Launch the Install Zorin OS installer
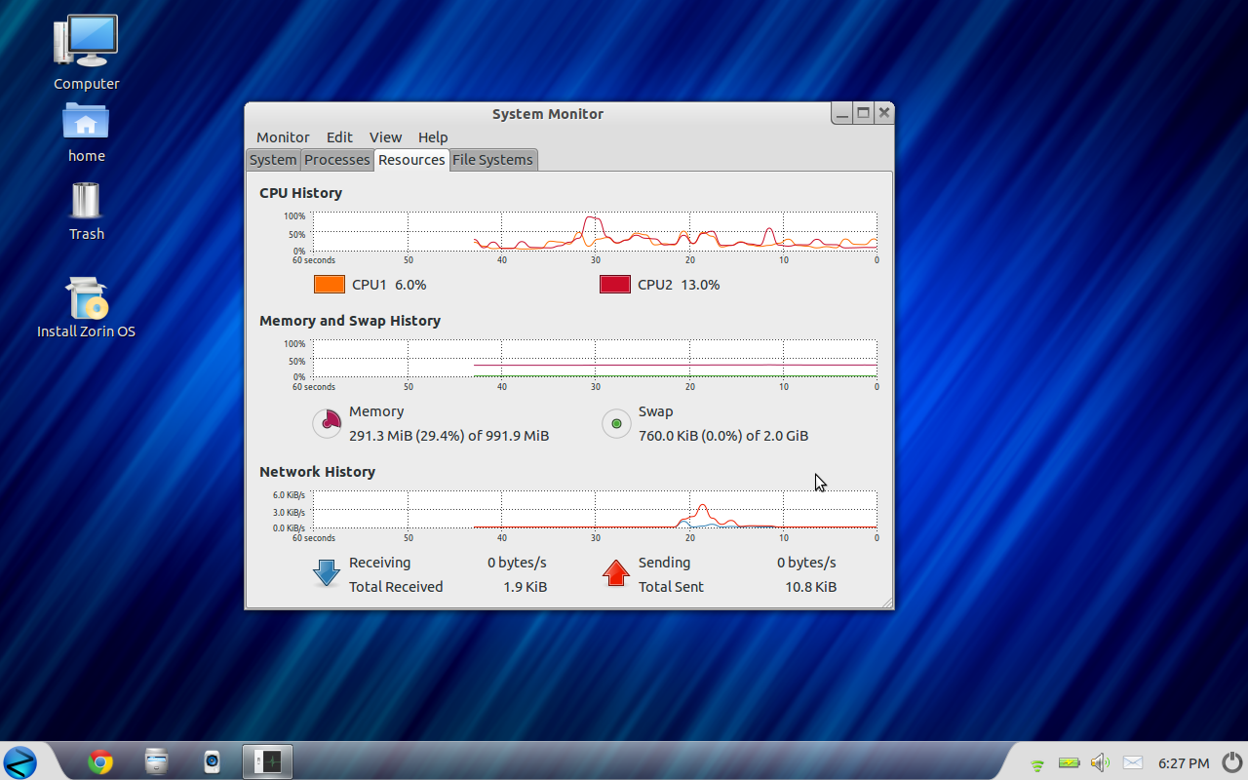1248x780 pixels. click(86, 297)
